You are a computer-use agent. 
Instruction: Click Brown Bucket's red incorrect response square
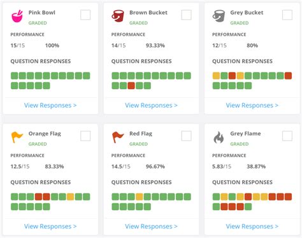131,86
